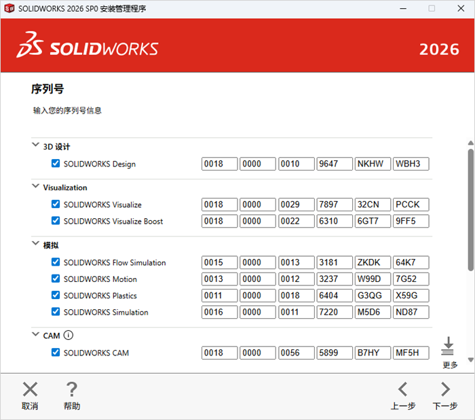This screenshot has width=475, height=420.
Task: Click CAM serial field containing 0056
Action: (x=297, y=353)
